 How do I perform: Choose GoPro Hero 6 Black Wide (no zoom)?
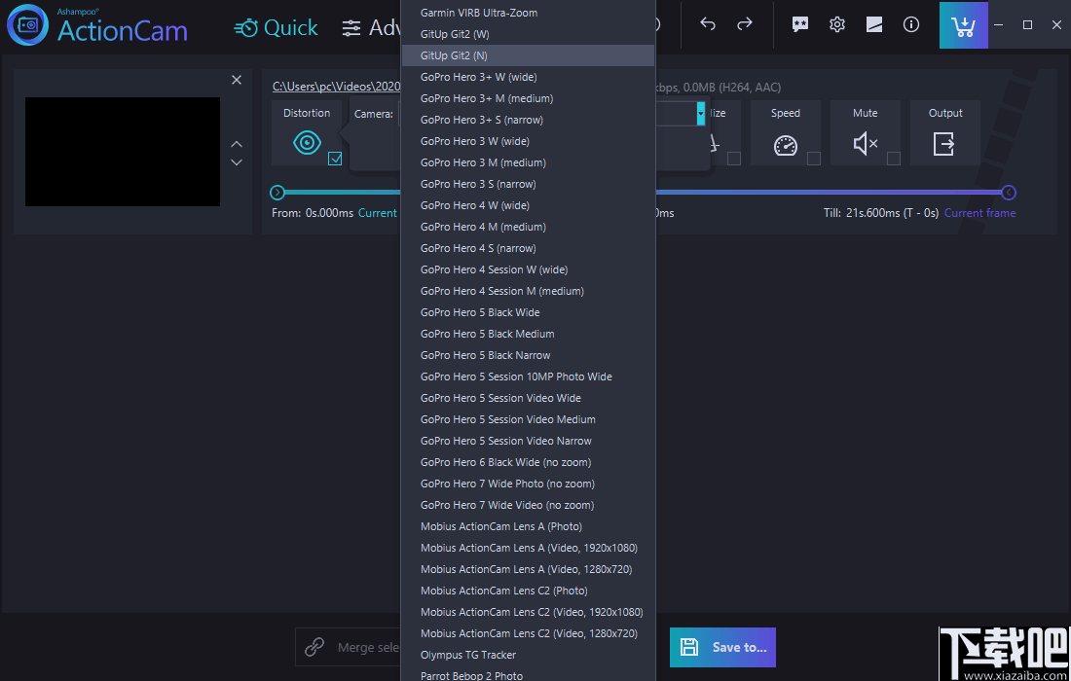tap(528, 462)
